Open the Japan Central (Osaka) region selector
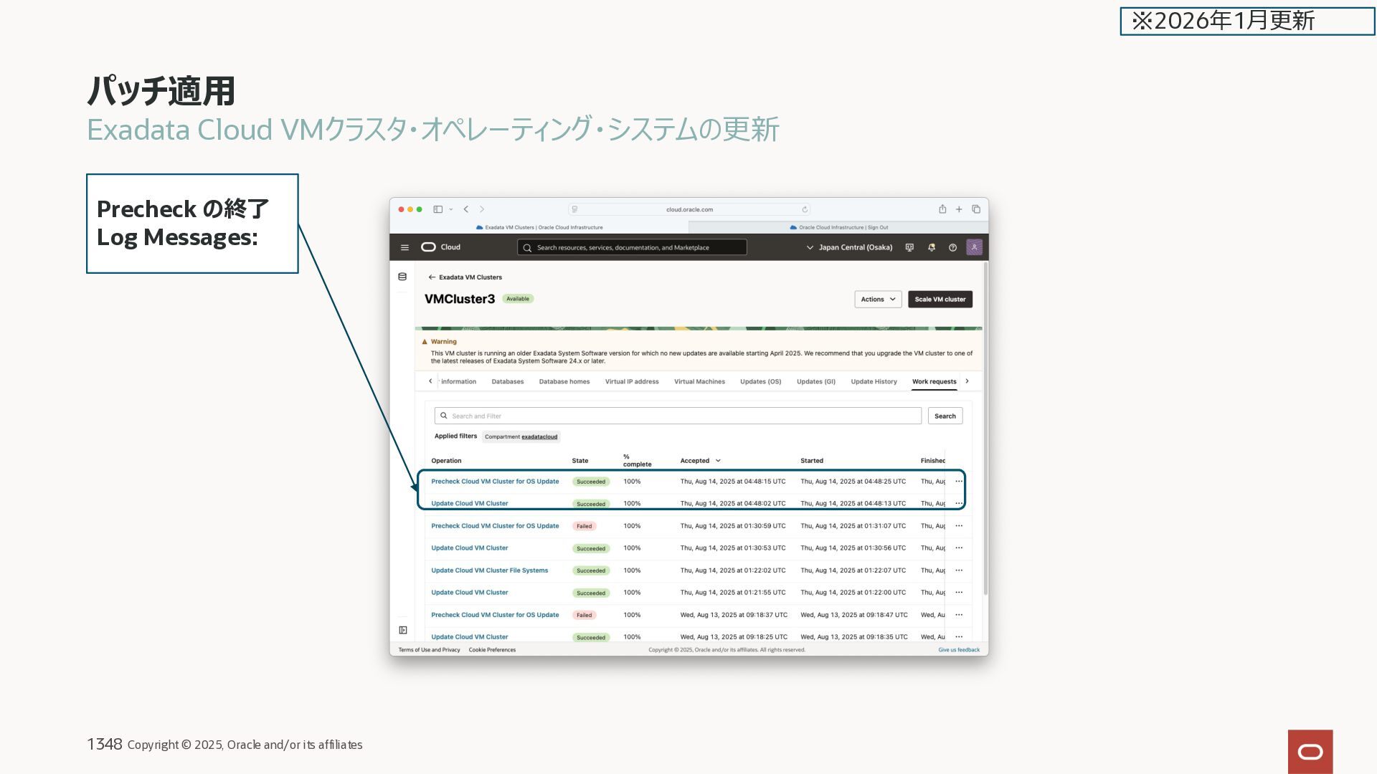This screenshot has width=1377, height=774. click(x=849, y=247)
